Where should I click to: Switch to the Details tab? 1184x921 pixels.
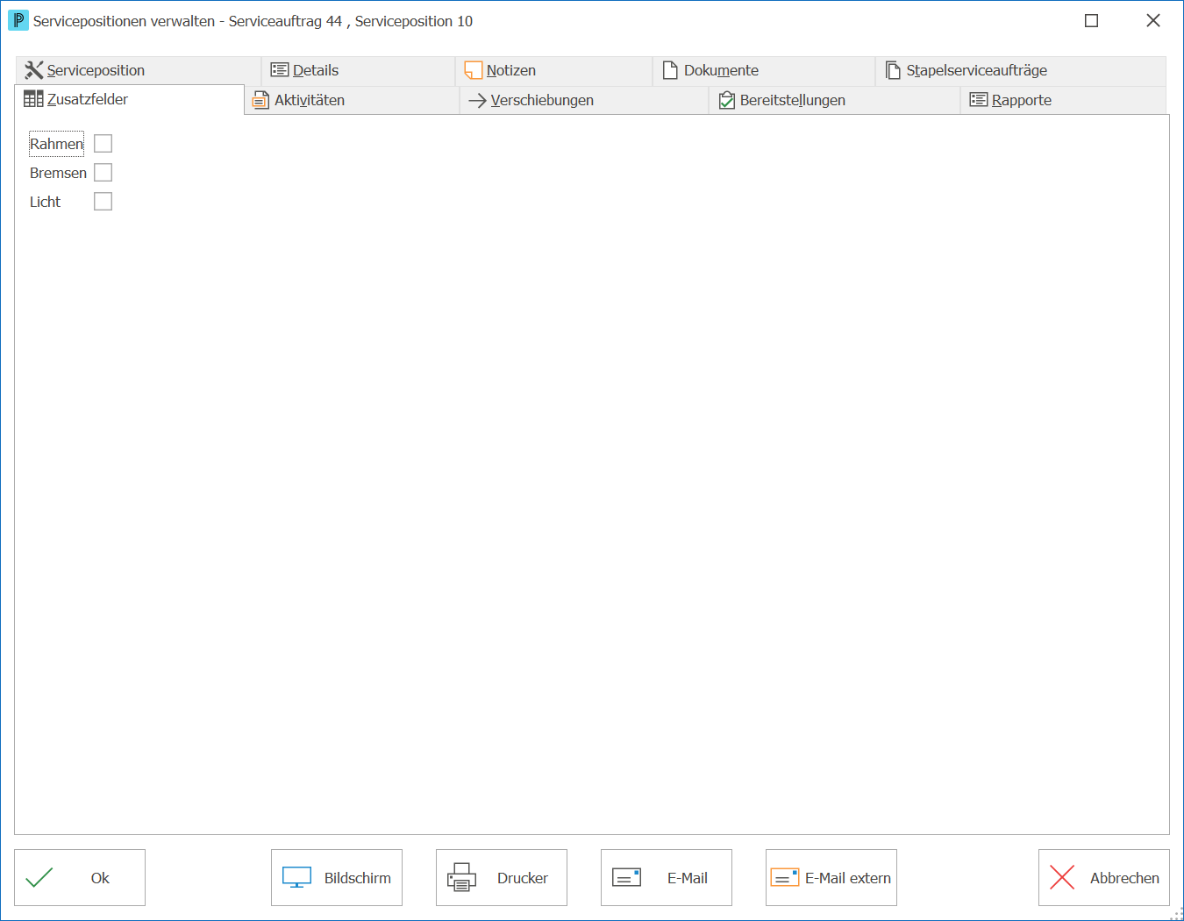[359, 71]
